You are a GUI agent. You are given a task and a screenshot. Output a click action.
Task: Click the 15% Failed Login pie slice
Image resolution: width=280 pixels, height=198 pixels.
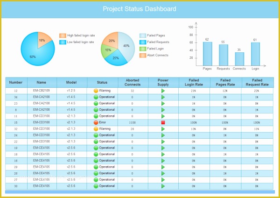(x=107, y=51)
